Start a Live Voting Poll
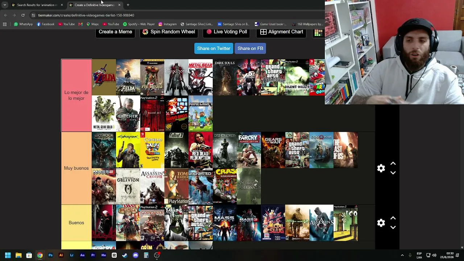 [227, 32]
